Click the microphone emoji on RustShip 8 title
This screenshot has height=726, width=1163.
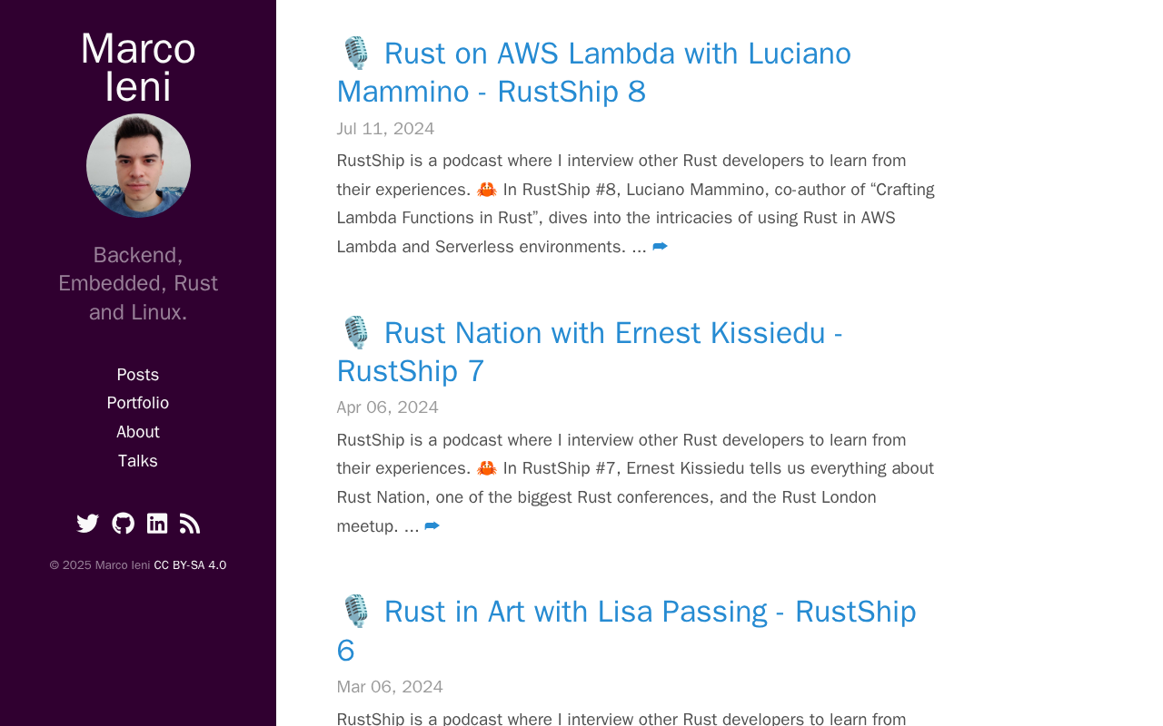[356, 54]
